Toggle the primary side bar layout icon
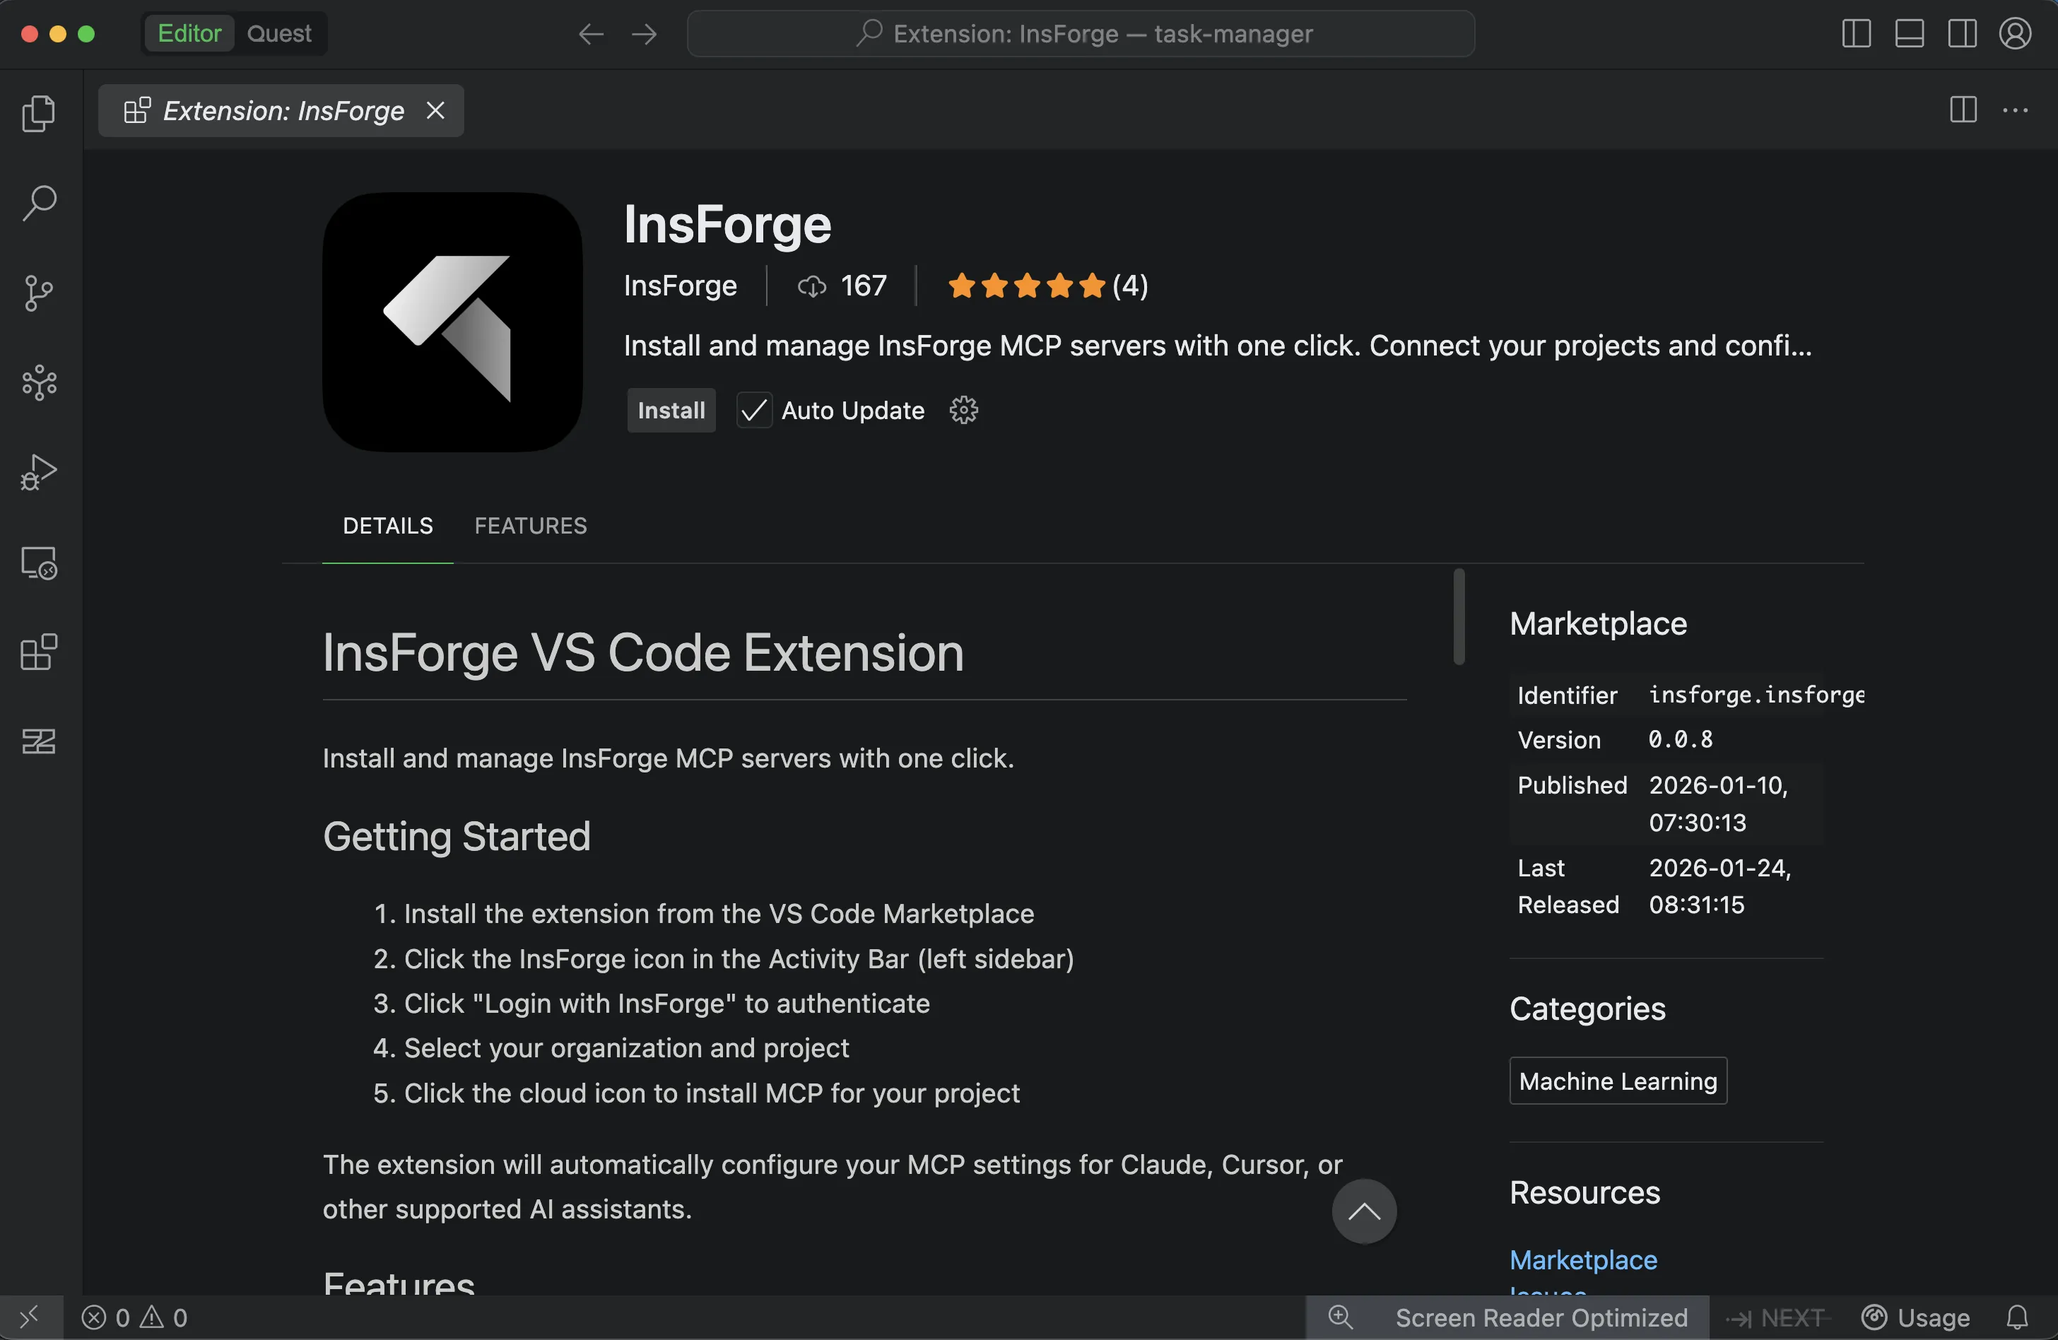The image size is (2058, 1340). (x=1856, y=34)
